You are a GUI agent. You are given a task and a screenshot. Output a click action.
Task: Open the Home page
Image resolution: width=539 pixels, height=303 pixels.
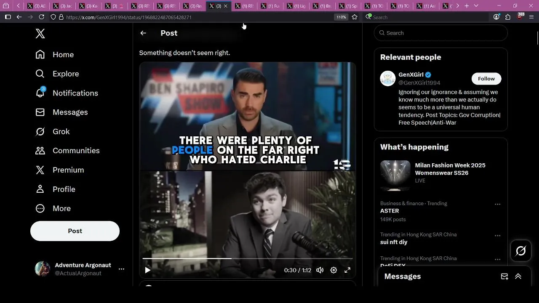click(x=55, y=55)
